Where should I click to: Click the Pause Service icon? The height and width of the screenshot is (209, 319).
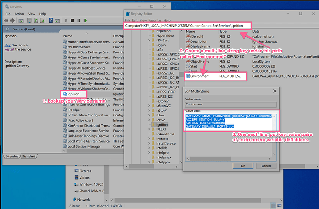coord(79,20)
